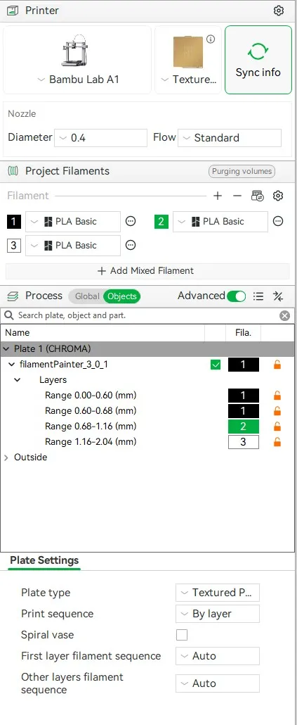Open printer settings gear icon
This screenshot has width=297, height=725.
tap(279, 10)
